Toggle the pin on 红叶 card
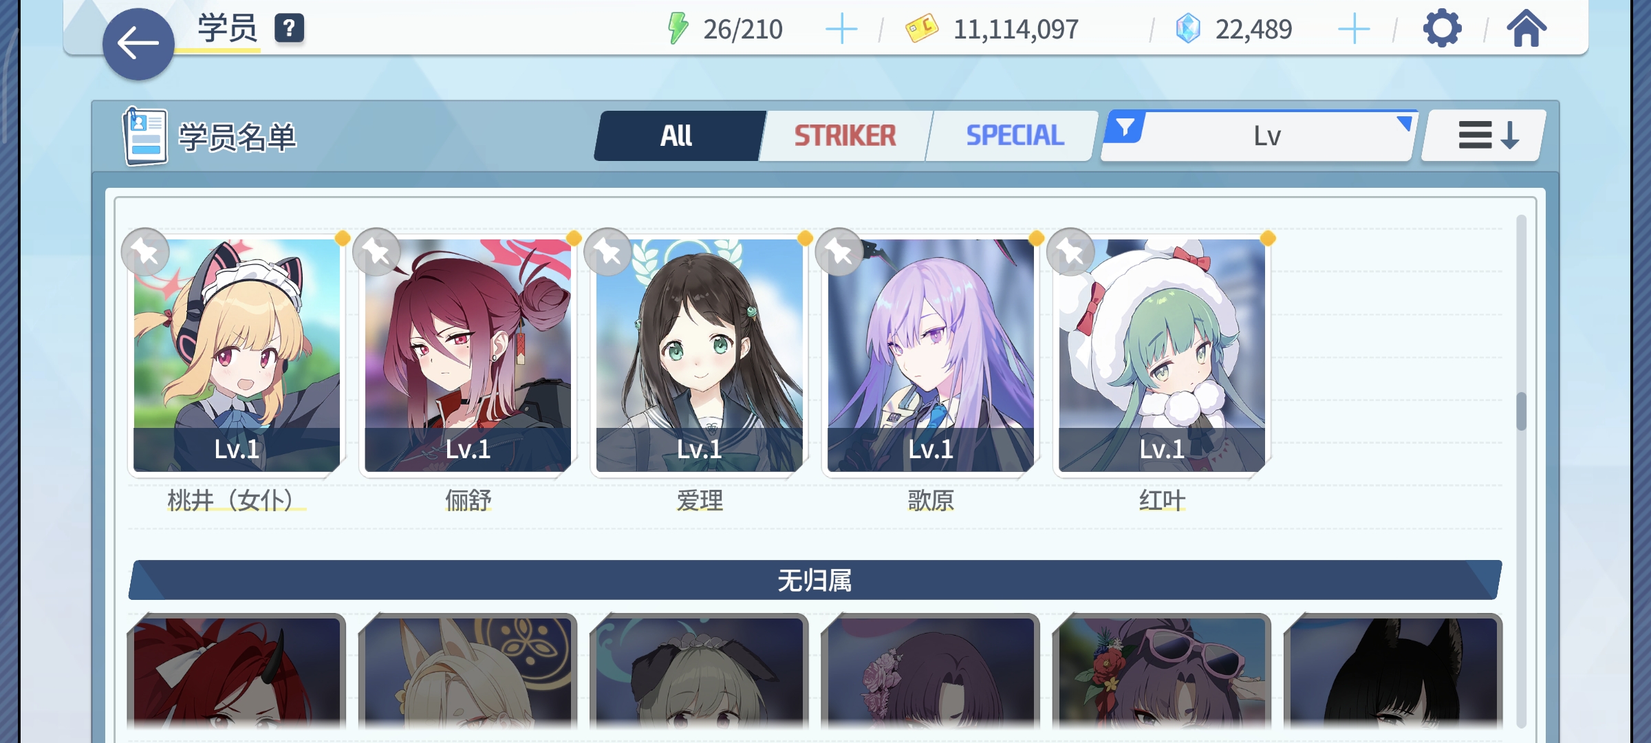1651x743 pixels. 1070,252
